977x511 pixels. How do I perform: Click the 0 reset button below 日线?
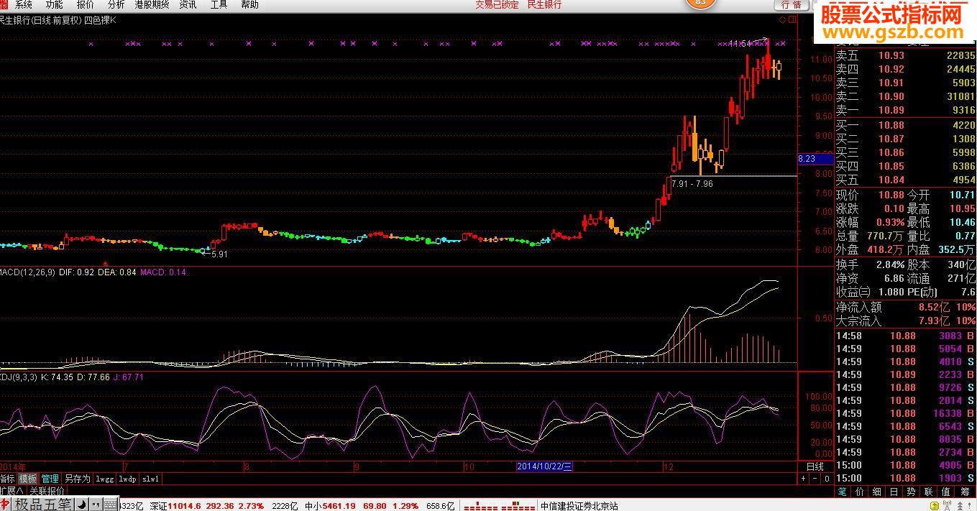827,478
